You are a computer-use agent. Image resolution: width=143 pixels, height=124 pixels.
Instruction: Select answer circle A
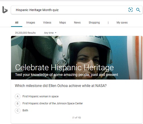click(18, 96)
